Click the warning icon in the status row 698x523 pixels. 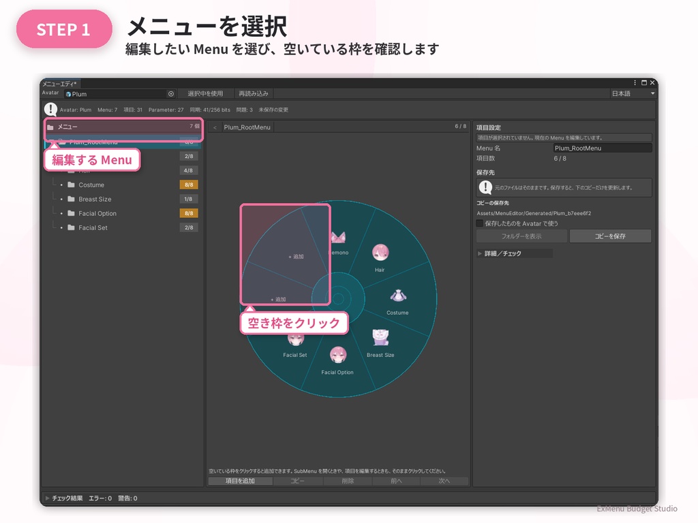[50, 109]
